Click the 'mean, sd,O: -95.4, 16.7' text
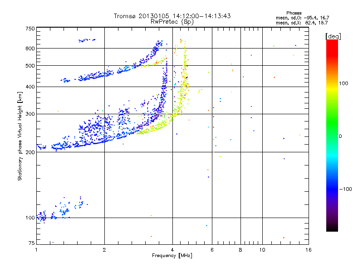 click(x=302, y=18)
